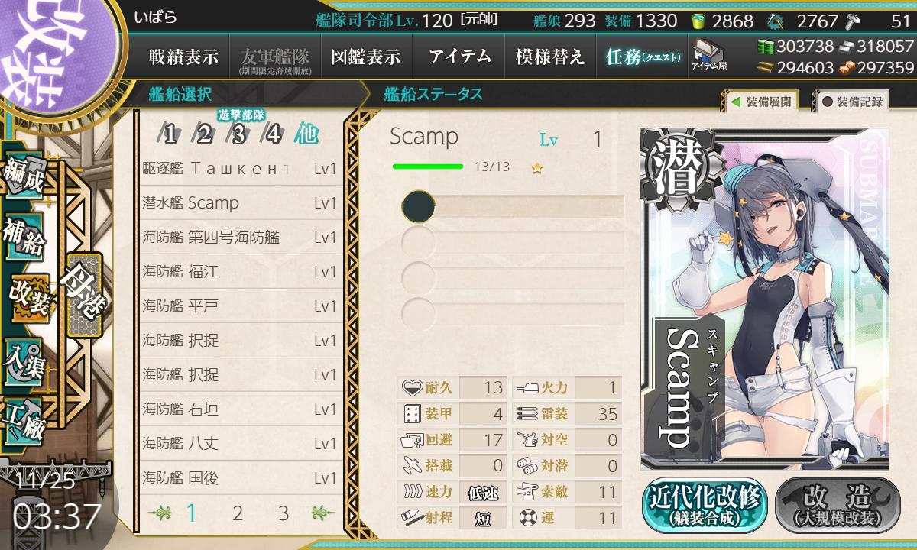Viewport: 917px width, 550px height.
Task: Click 近代化改修 modernization button
Action: tap(705, 505)
